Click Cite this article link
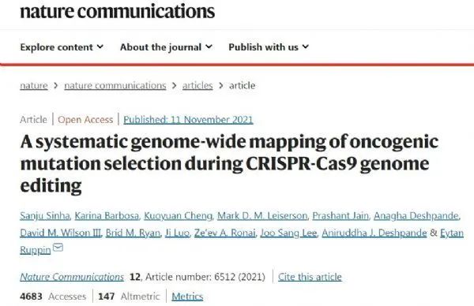Viewport: 474px width, 306px height. [x=310, y=277]
